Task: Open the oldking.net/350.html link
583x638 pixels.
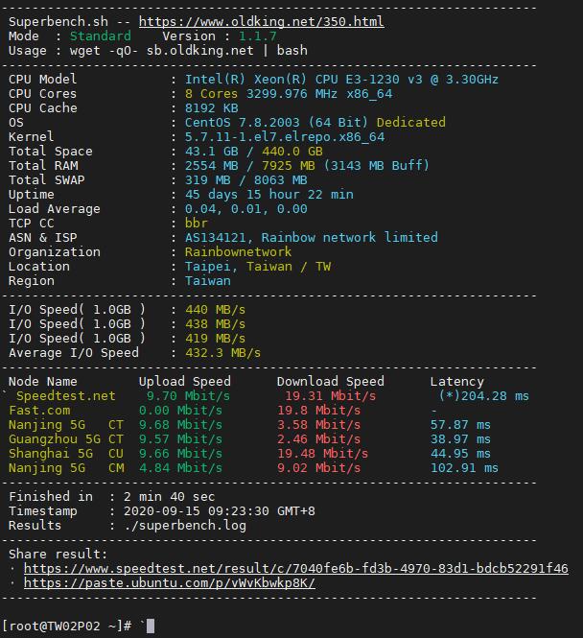Action: point(261,21)
